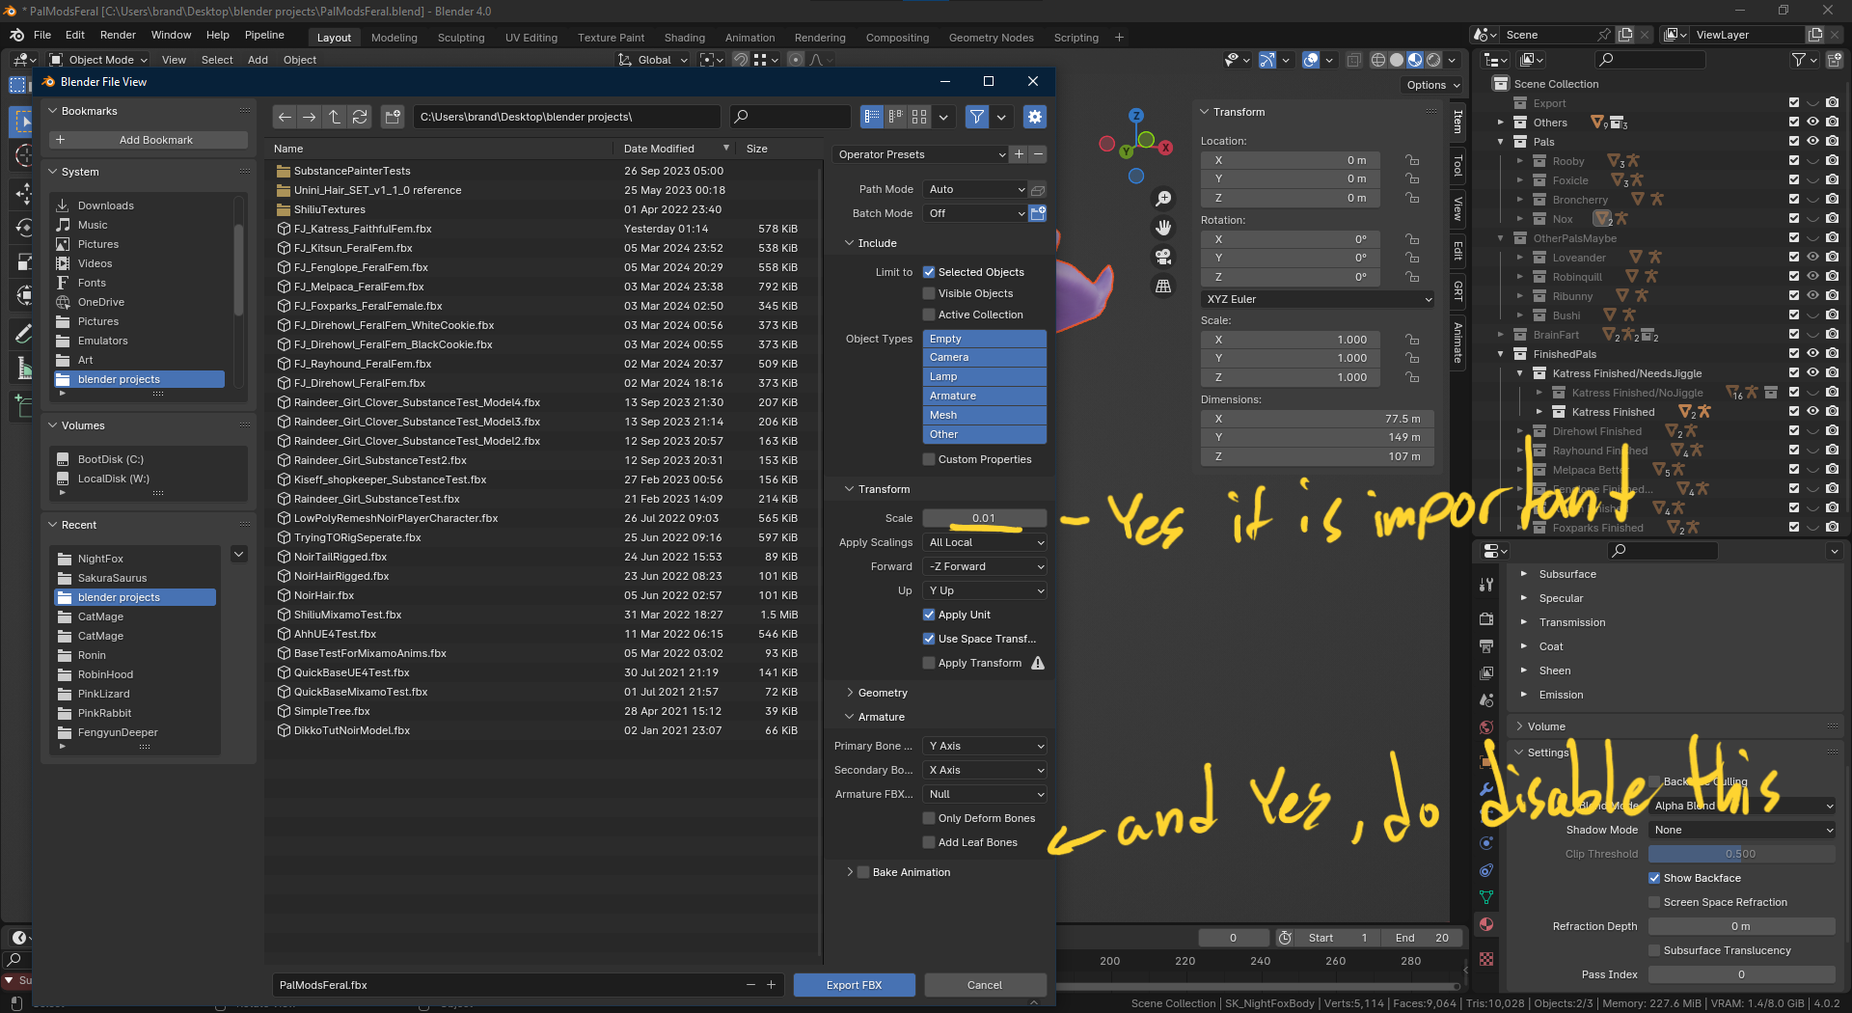Click the Export FBX button

coord(854,985)
